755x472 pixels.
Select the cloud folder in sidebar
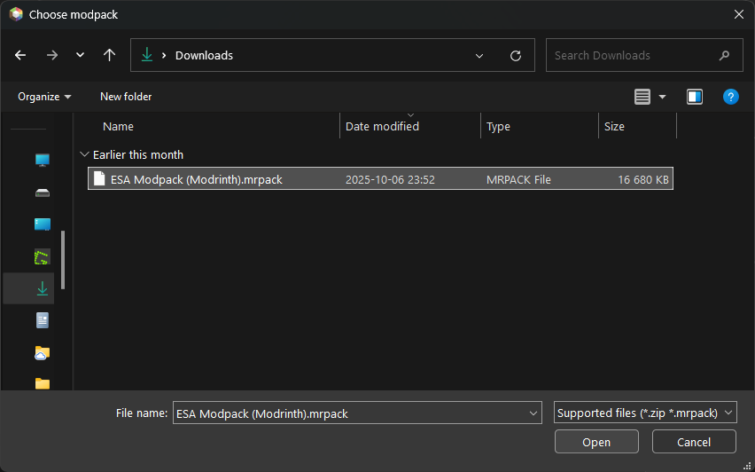[x=42, y=353]
